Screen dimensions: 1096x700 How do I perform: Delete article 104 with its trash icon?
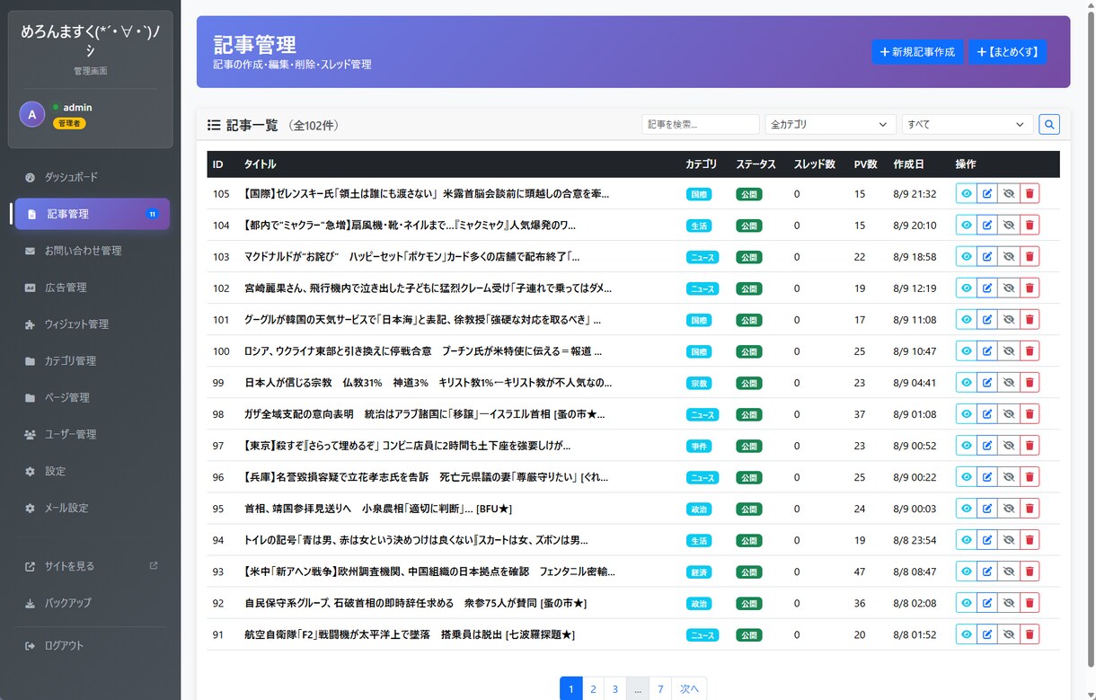pos(1030,225)
